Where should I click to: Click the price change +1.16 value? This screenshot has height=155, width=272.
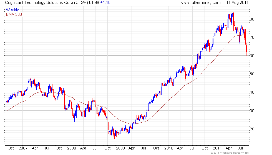coord(105,2)
